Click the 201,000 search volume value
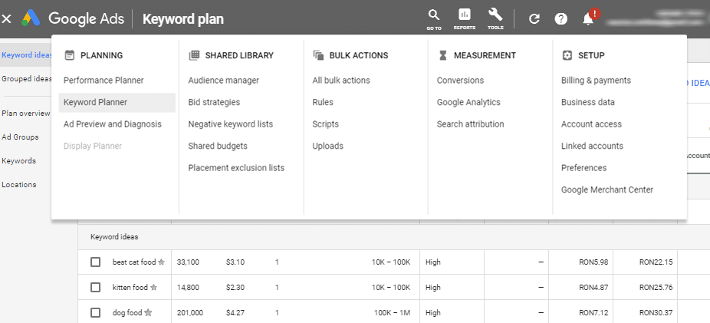The width and height of the screenshot is (710, 323). [x=190, y=312]
